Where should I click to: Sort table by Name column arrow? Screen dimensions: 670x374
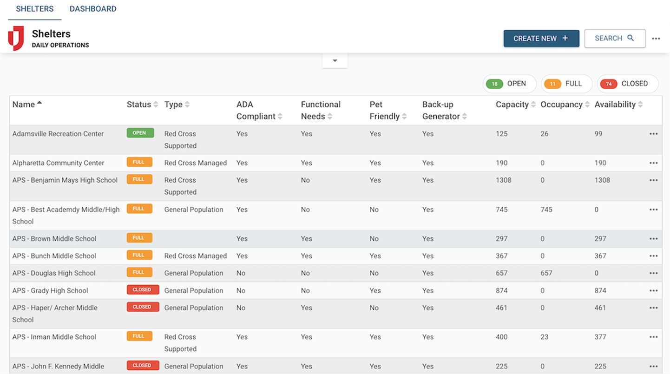pos(39,103)
